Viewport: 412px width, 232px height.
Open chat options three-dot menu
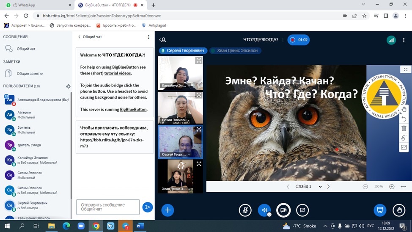click(148, 37)
